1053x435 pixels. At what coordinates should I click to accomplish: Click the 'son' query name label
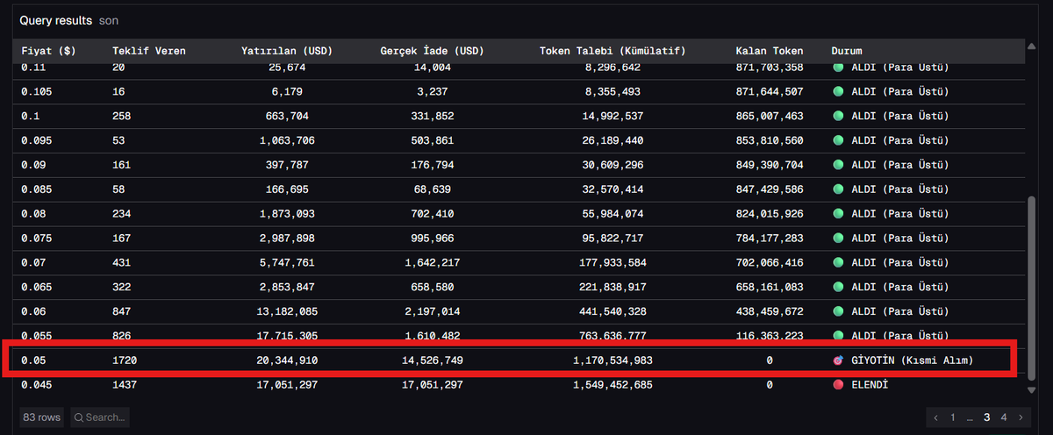(109, 19)
